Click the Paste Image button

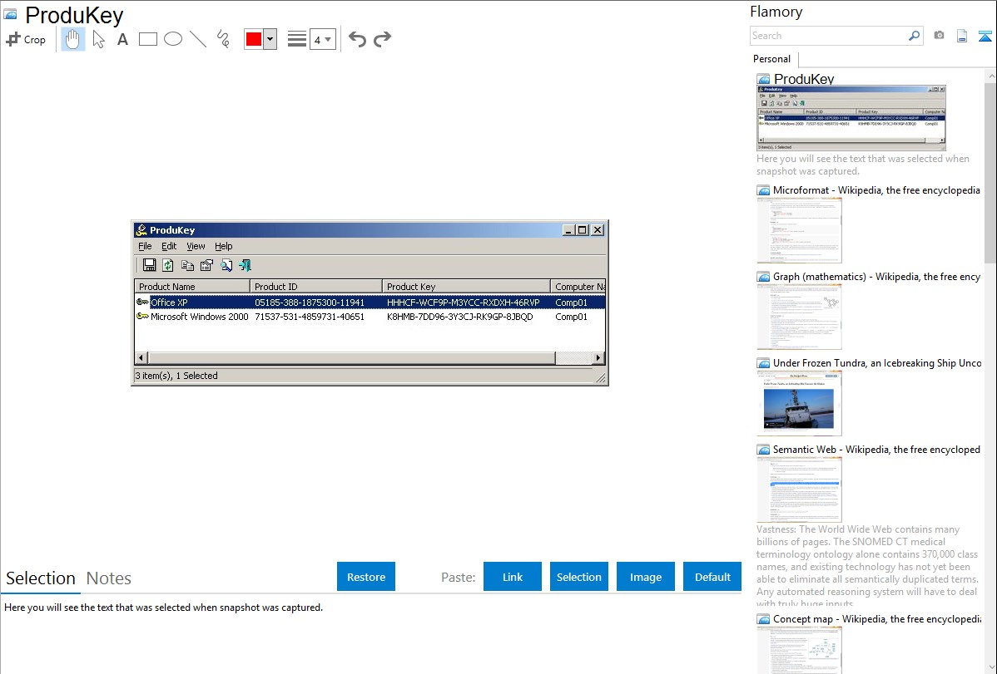point(645,576)
